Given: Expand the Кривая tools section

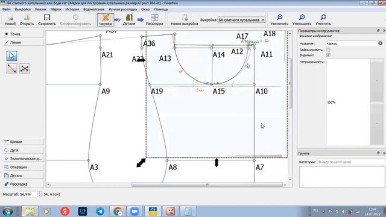Looking at the screenshot, I should coord(24,142).
